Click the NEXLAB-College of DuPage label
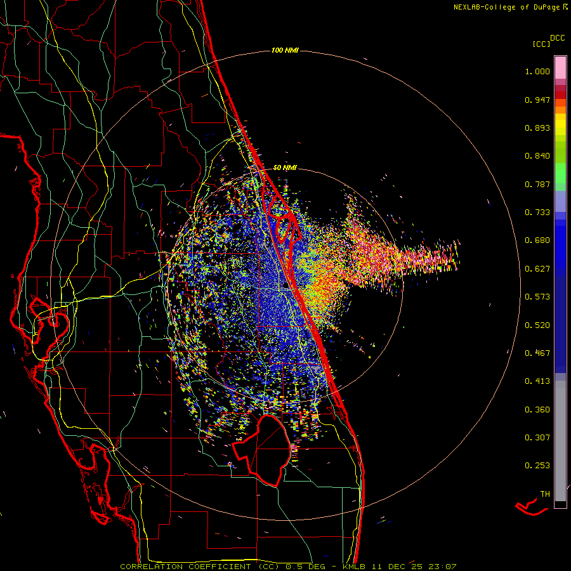Viewport: 571px width, 571px height. [506, 7]
